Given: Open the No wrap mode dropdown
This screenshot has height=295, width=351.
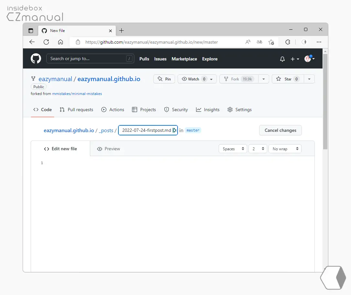Looking at the screenshot, I should [x=285, y=149].
